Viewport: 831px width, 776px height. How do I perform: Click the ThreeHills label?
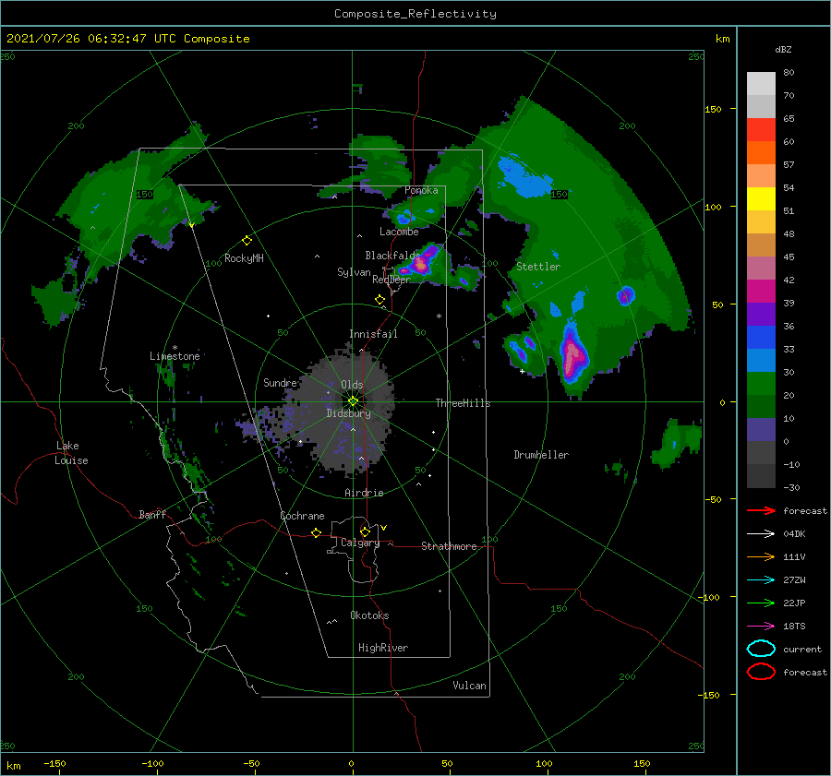463,403
